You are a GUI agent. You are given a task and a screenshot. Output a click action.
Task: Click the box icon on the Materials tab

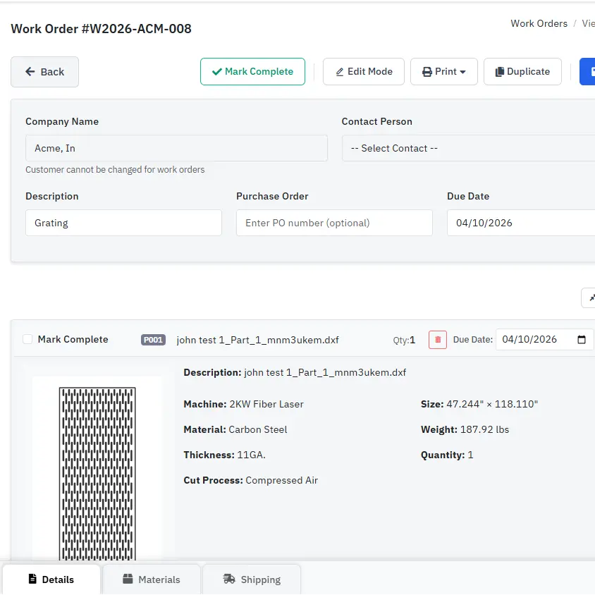[x=127, y=579]
